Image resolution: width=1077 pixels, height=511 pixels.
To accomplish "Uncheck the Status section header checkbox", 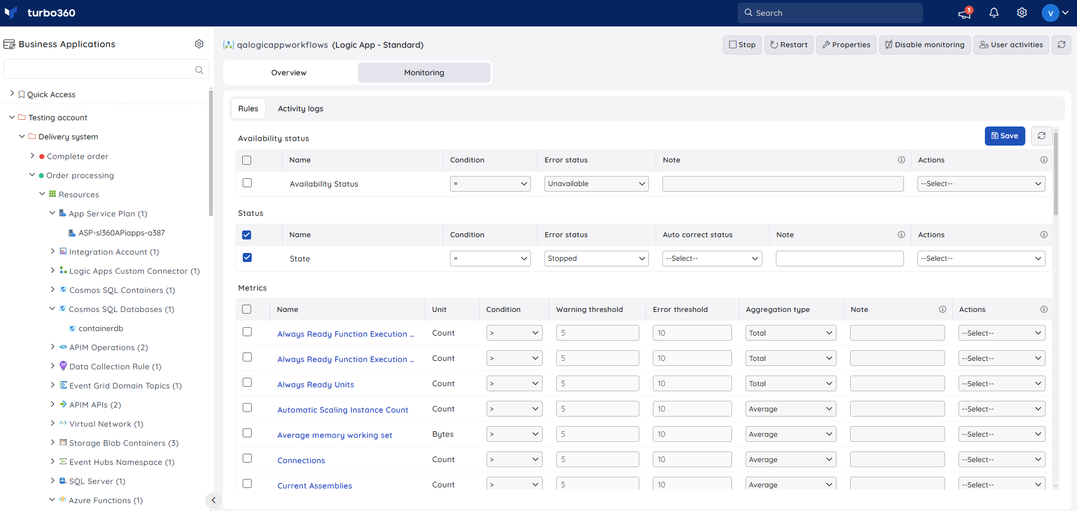I will pyautogui.click(x=247, y=235).
